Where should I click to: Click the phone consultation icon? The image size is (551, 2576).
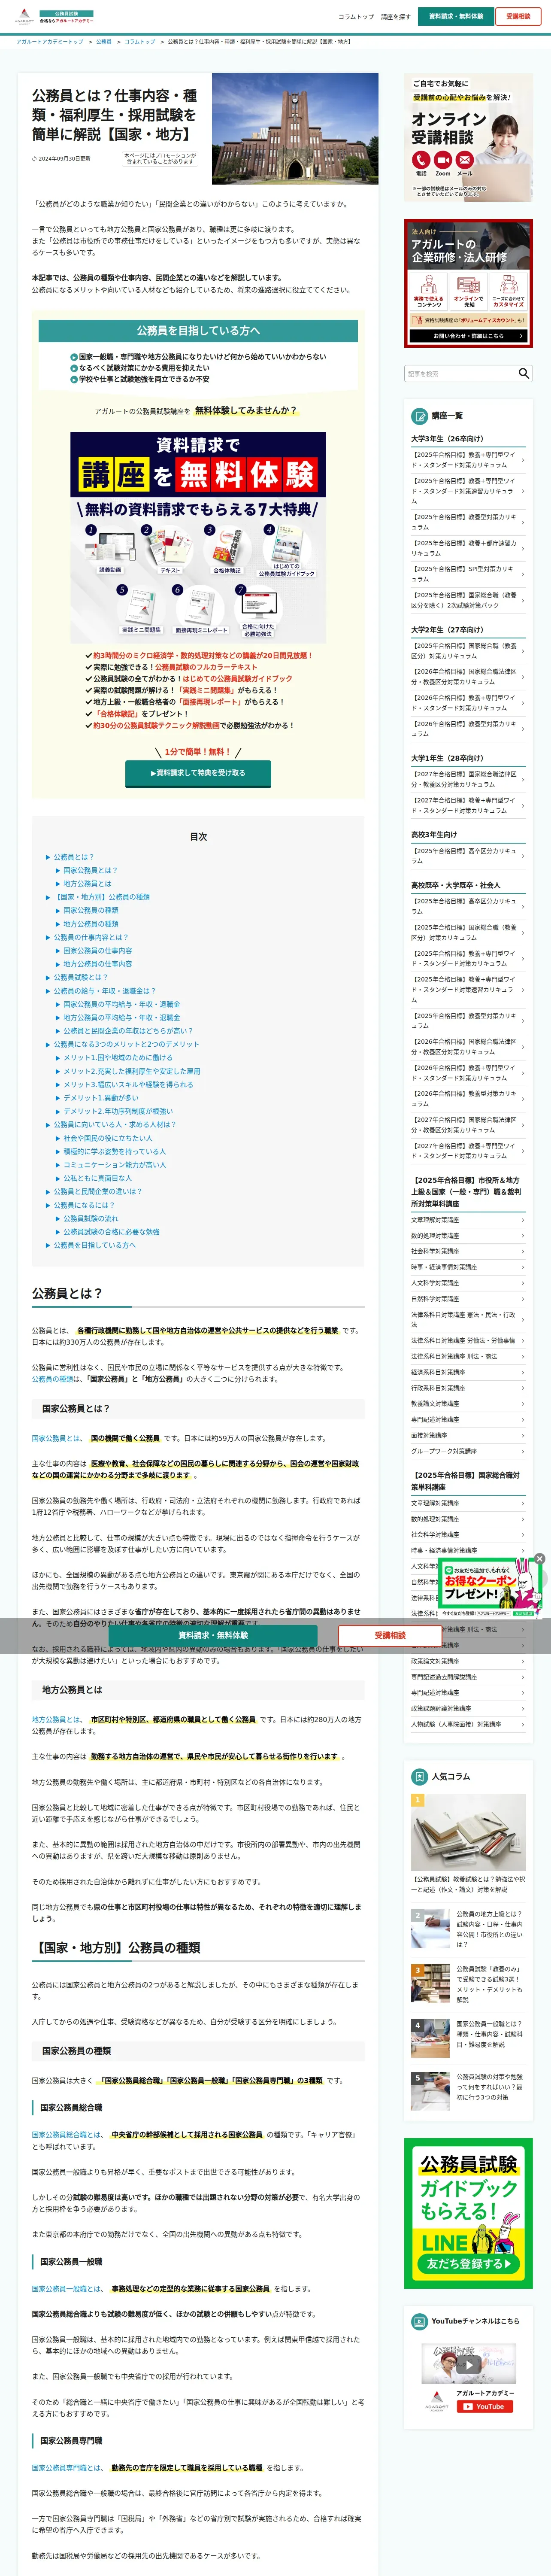421,160
